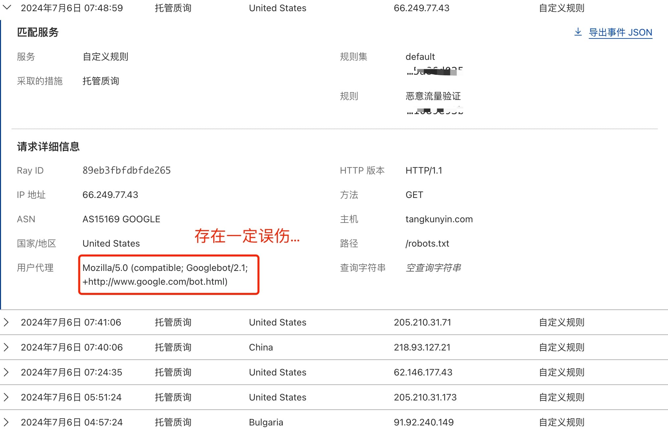
Task: Click the download icon beside 导出事件 JSON
Action: click(578, 32)
